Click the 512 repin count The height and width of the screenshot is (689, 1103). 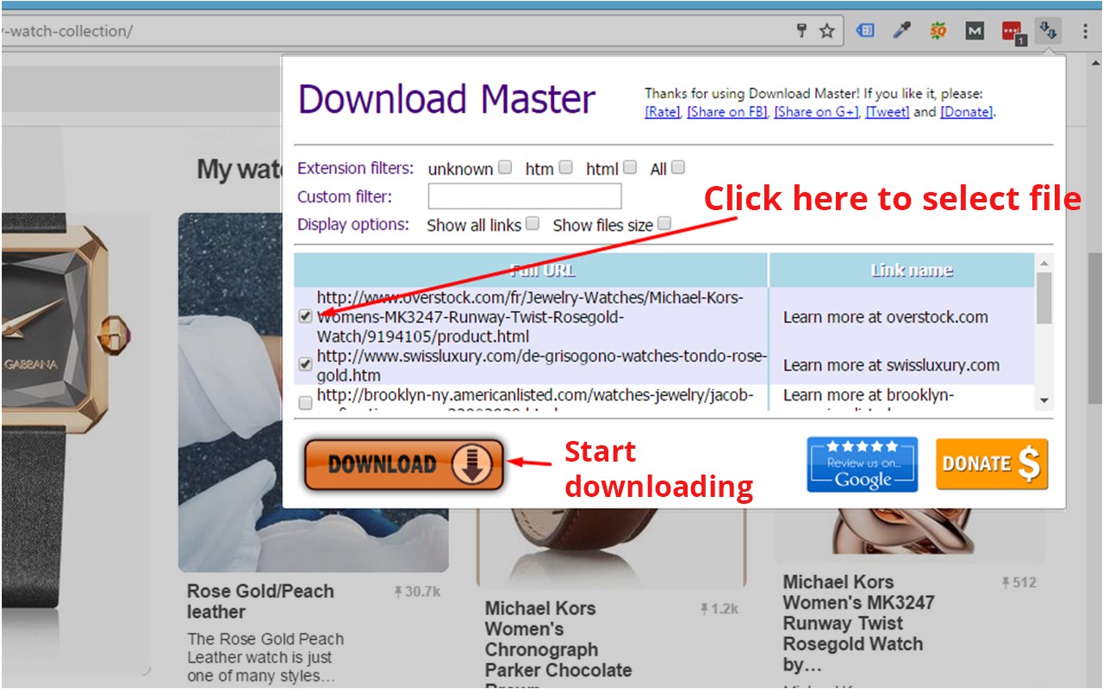tap(1019, 583)
